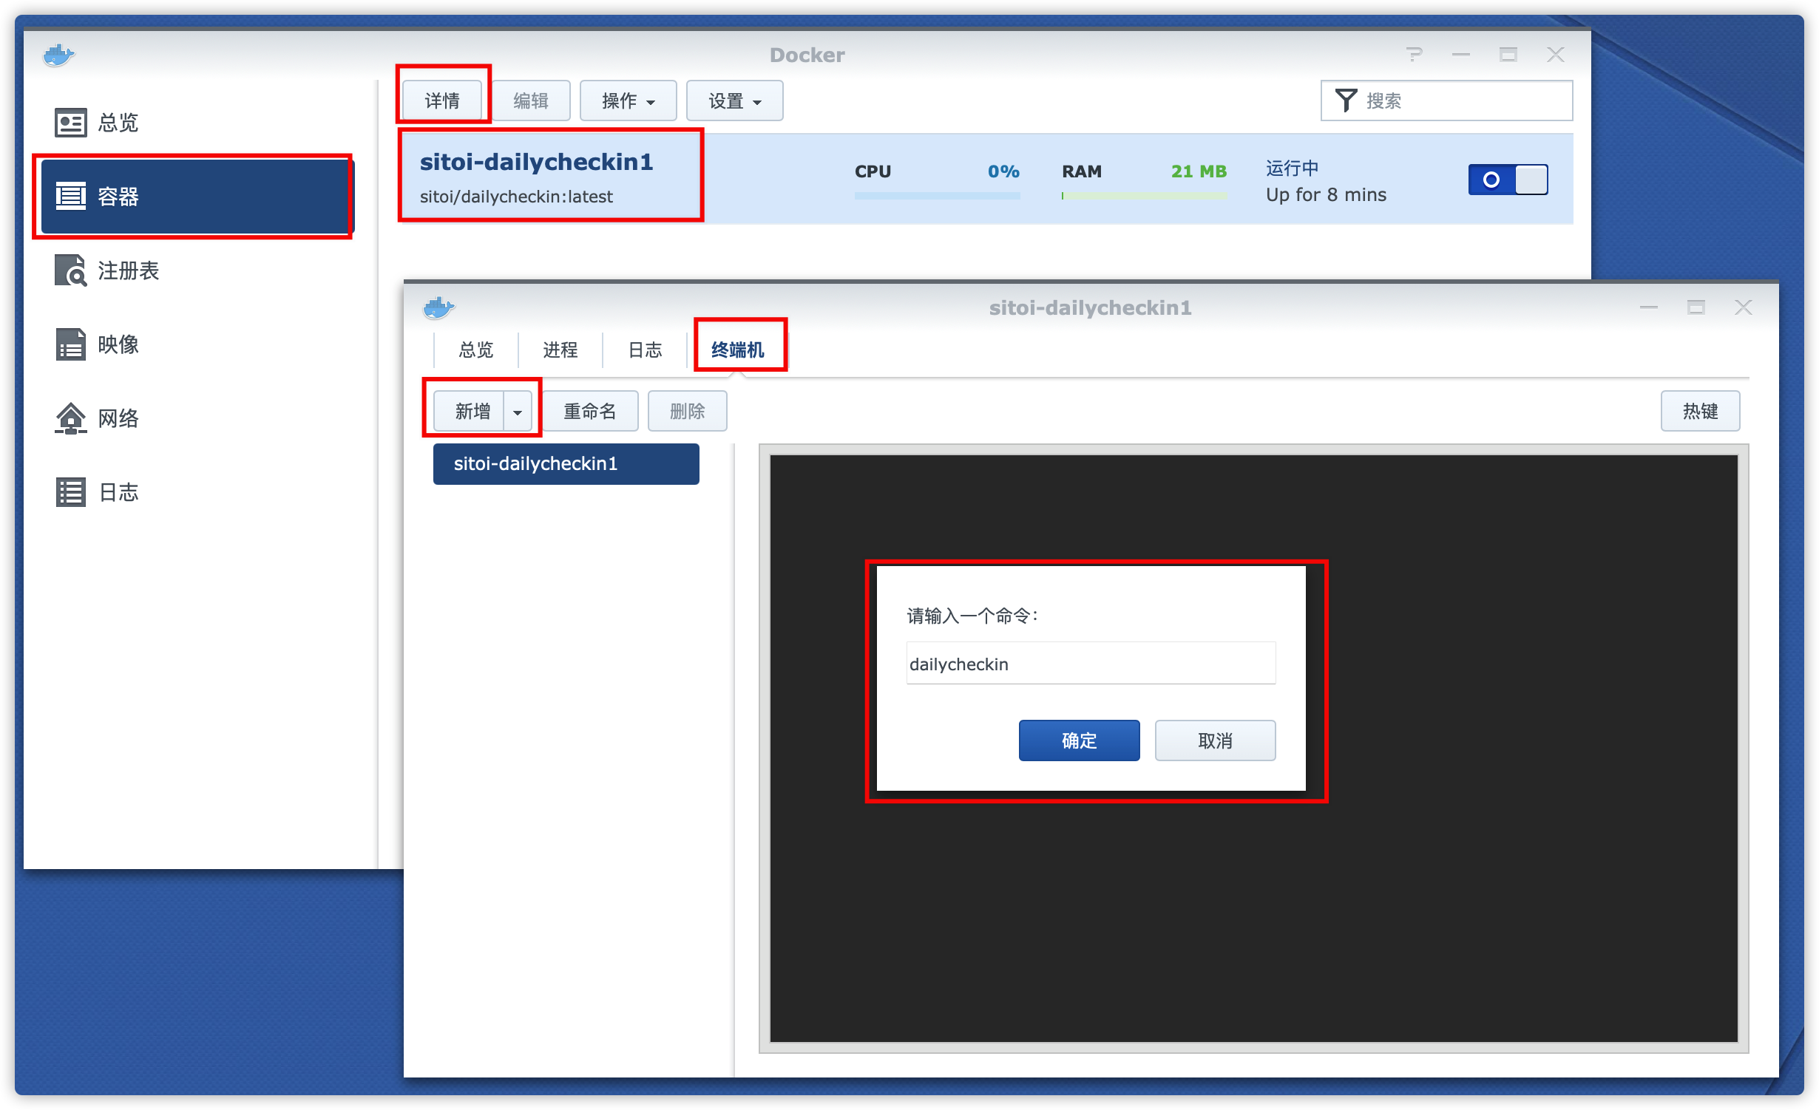Maximize the Docker main window
The width and height of the screenshot is (1819, 1110).
(x=1508, y=55)
